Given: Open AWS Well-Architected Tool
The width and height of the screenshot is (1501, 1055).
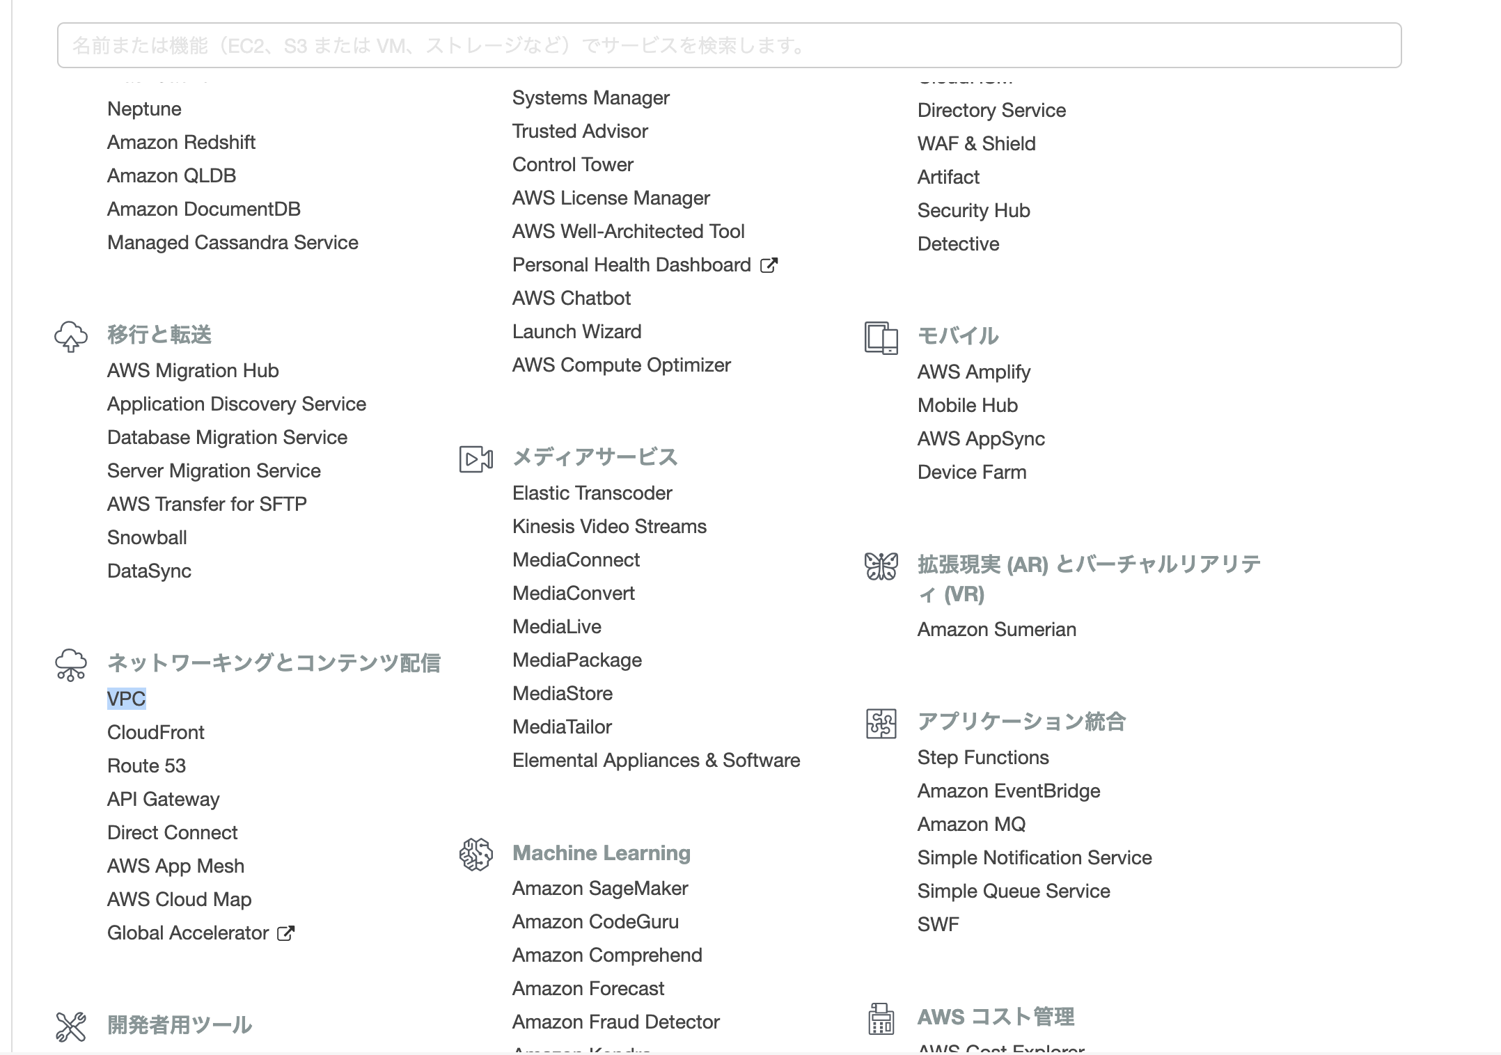Looking at the screenshot, I should point(629,231).
